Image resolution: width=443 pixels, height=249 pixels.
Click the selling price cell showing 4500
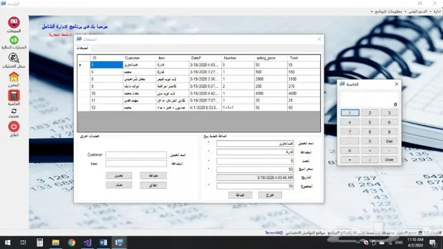pos(270,93)
